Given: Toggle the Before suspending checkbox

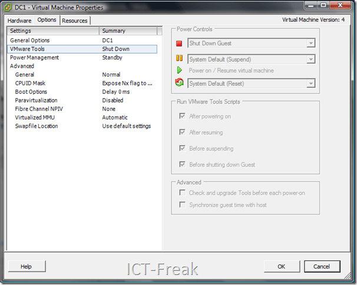Looking at the screenshot, I should [183, 148].
